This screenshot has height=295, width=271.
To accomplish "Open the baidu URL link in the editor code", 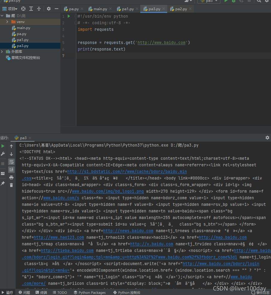I will [162, 43].
